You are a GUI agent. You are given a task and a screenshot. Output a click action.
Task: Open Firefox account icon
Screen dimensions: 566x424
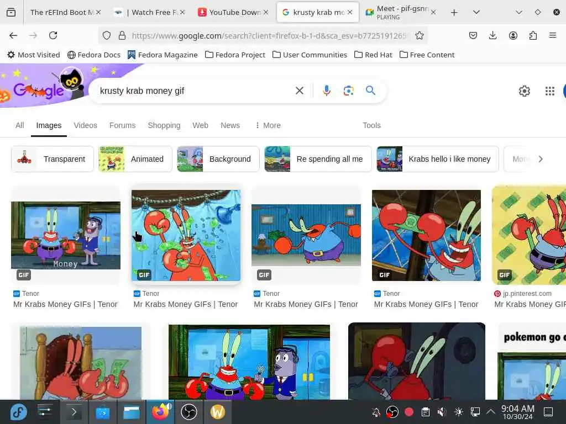point(513,35)
